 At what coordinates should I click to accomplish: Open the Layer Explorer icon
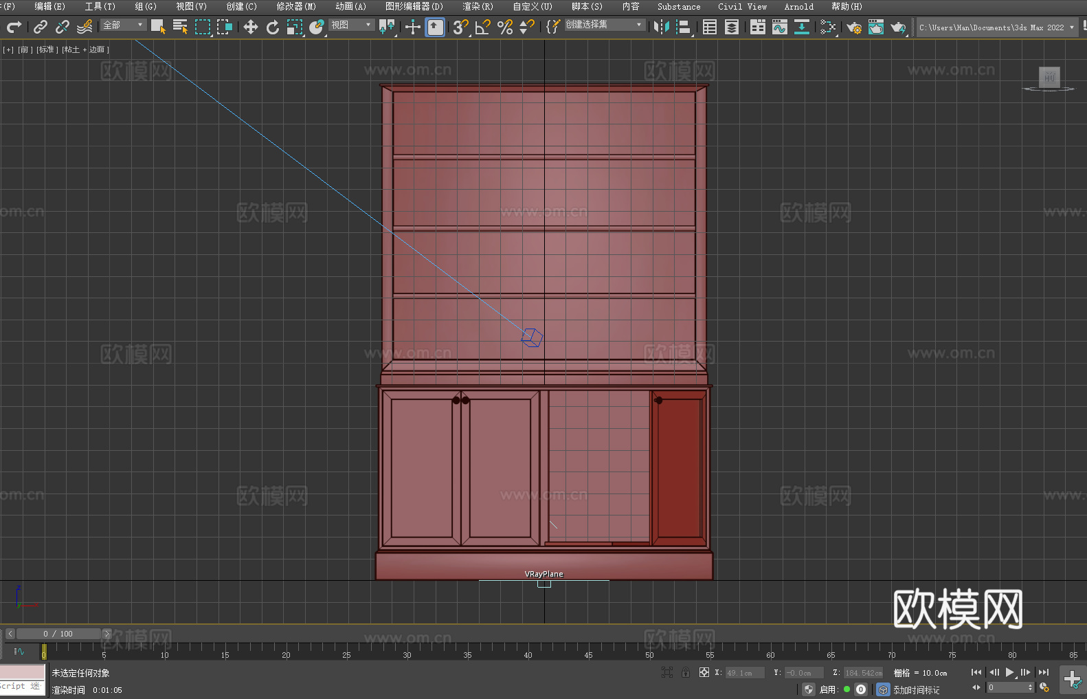click(x=732, y=27)
